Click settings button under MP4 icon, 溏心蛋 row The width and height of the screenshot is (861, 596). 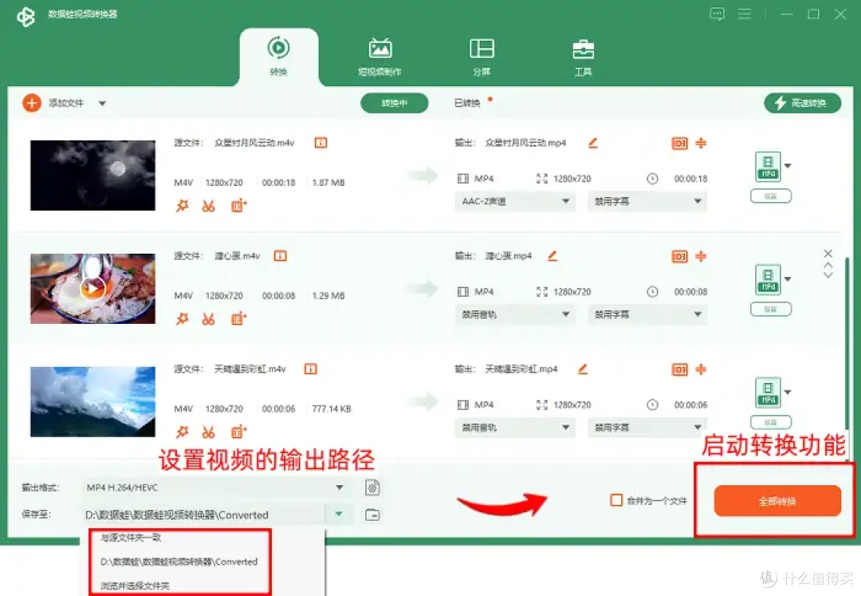[771, 310]
